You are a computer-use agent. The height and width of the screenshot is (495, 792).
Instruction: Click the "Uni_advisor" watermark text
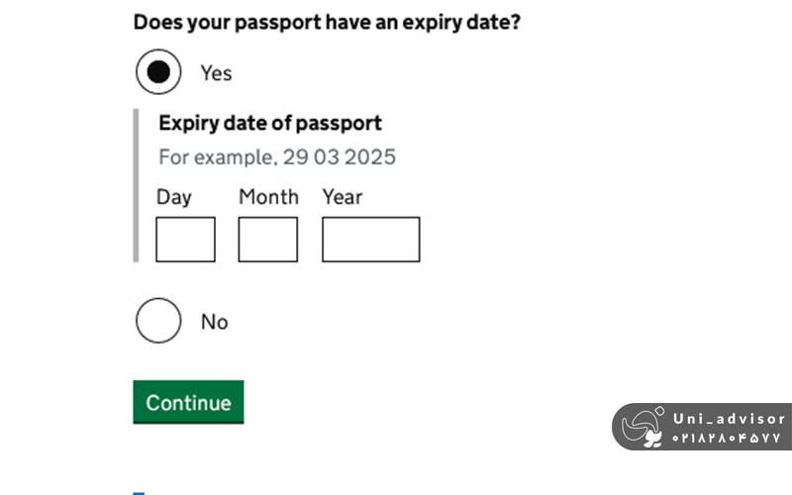(728, 419)
